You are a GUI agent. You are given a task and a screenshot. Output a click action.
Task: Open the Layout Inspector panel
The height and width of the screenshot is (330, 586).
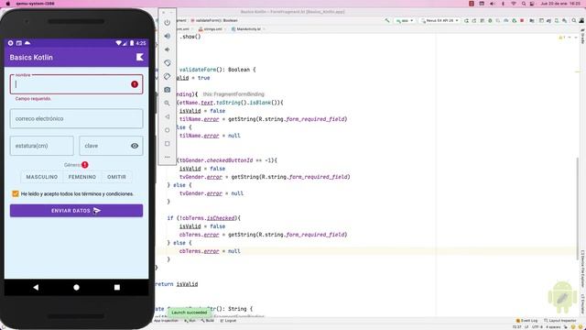[x=559, y=321]
